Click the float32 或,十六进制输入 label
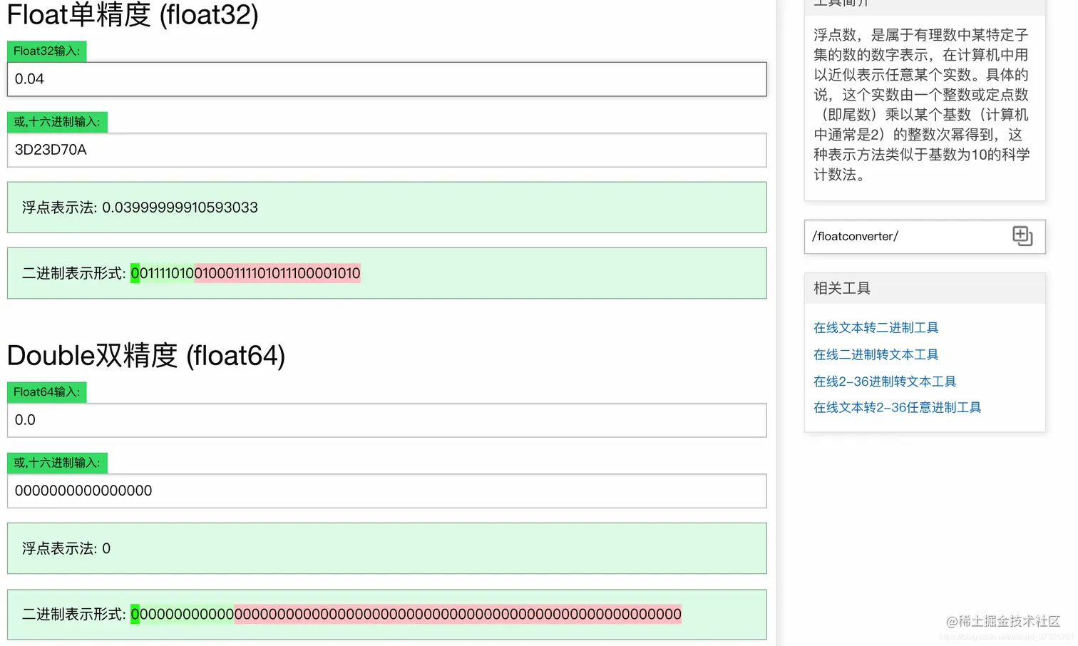Screen dimensions: 1078x646 [57, 122]
